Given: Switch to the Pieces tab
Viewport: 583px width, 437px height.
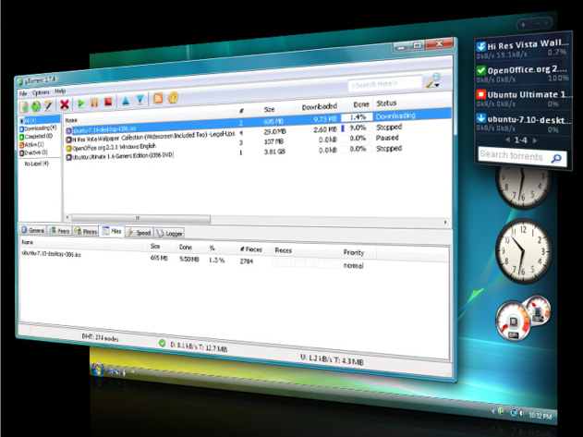Looking at the screenshot, I should (x=86, y=231).
